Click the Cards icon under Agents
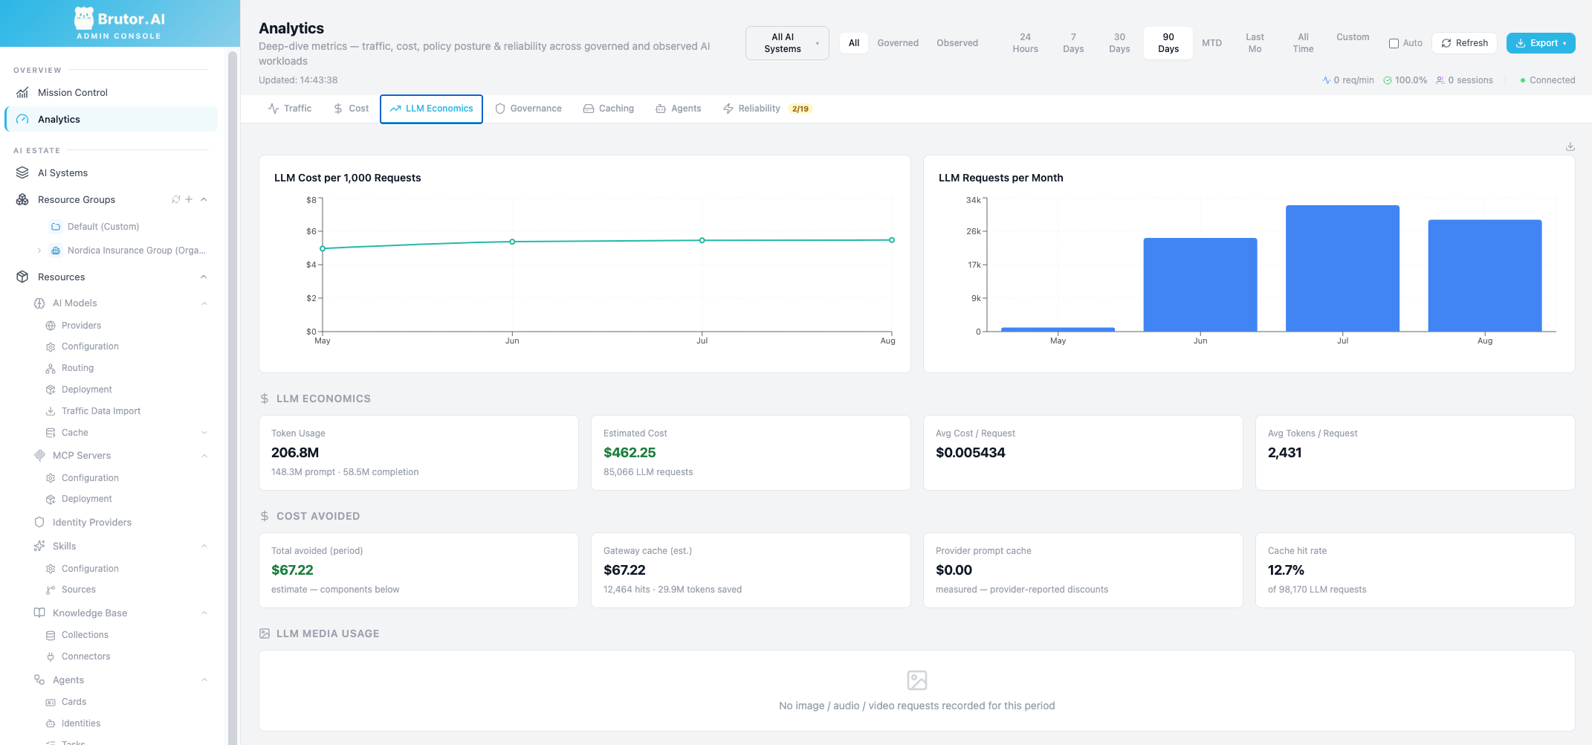This screenshot has height=745, width=1592. 51,702
